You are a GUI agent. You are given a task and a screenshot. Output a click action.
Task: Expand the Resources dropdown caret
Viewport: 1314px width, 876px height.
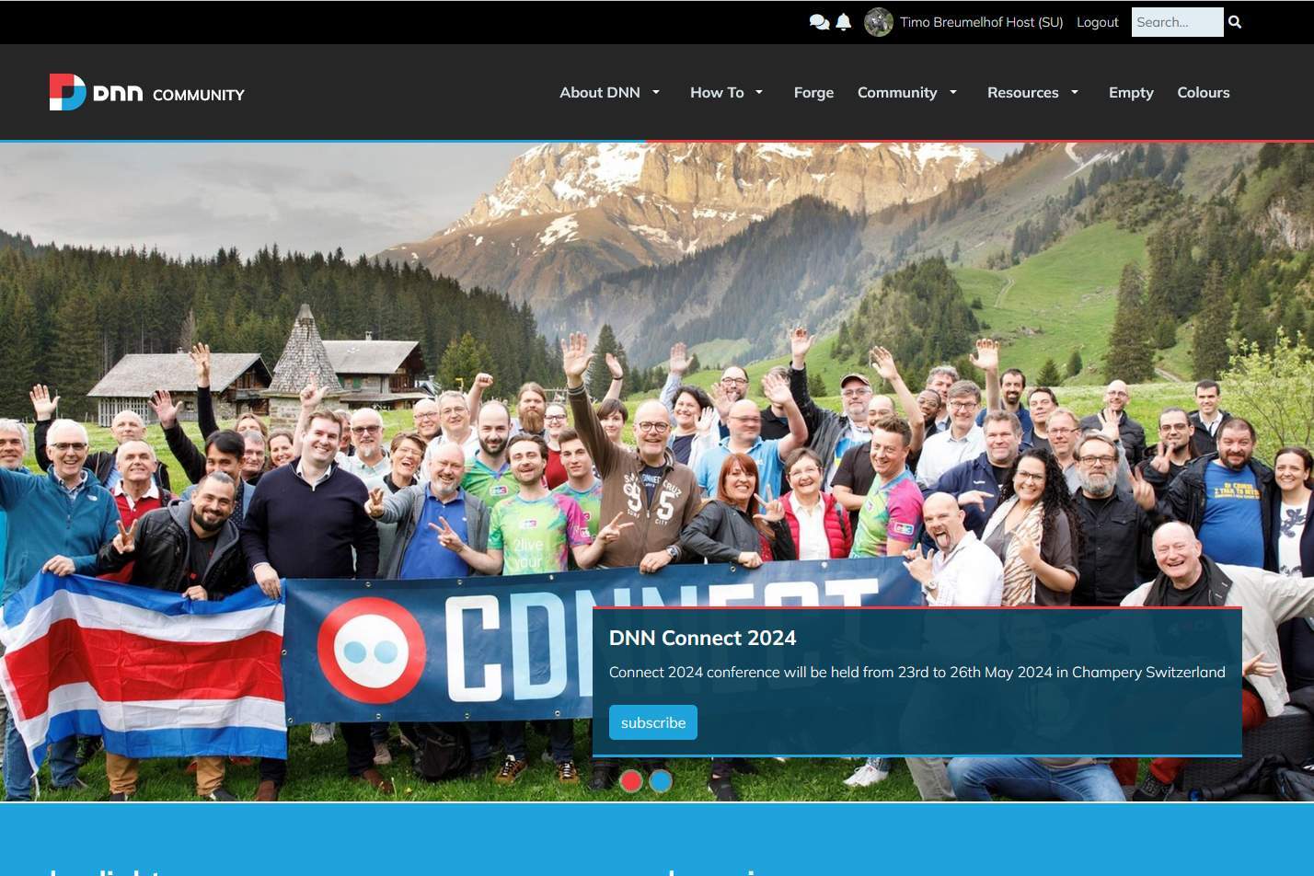[x=1075, y=92]
